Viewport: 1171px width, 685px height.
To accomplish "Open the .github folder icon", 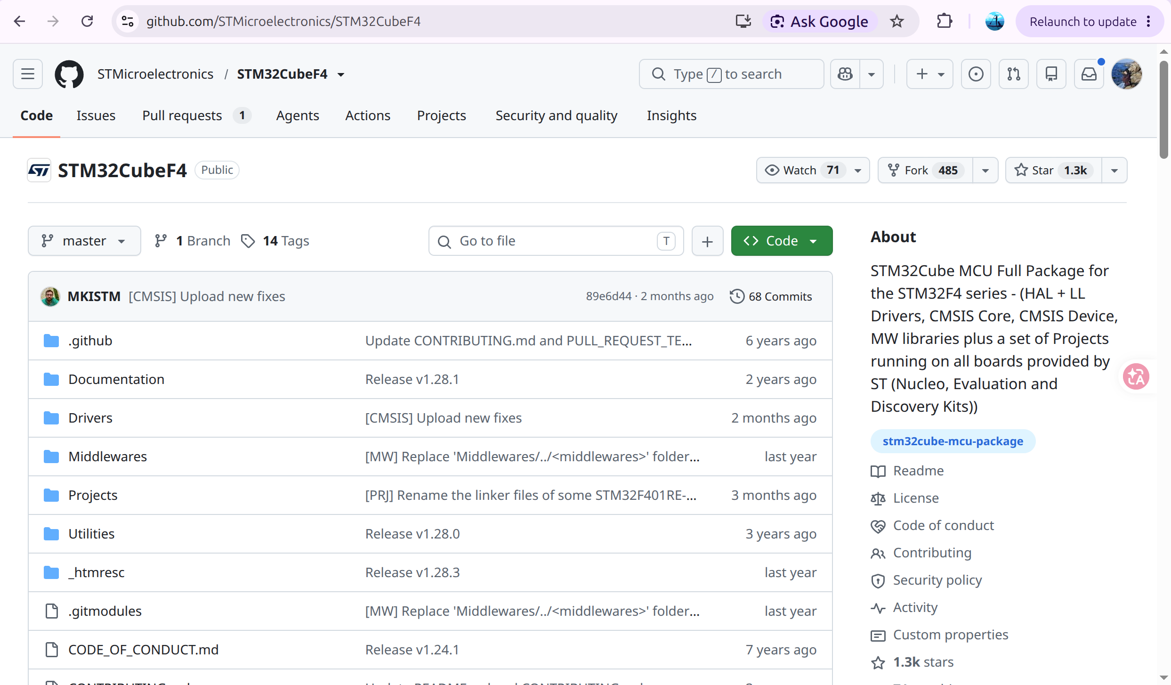I will coord(51,341).
